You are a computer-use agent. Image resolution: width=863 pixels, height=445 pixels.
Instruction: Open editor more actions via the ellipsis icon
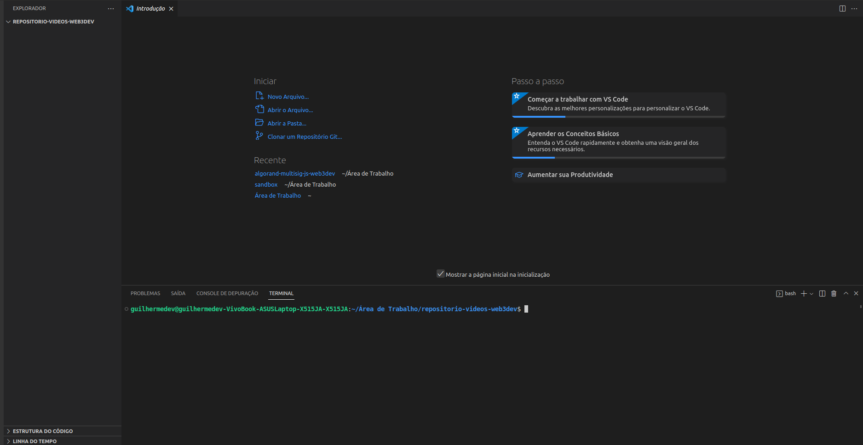click(x=854, y=8)
